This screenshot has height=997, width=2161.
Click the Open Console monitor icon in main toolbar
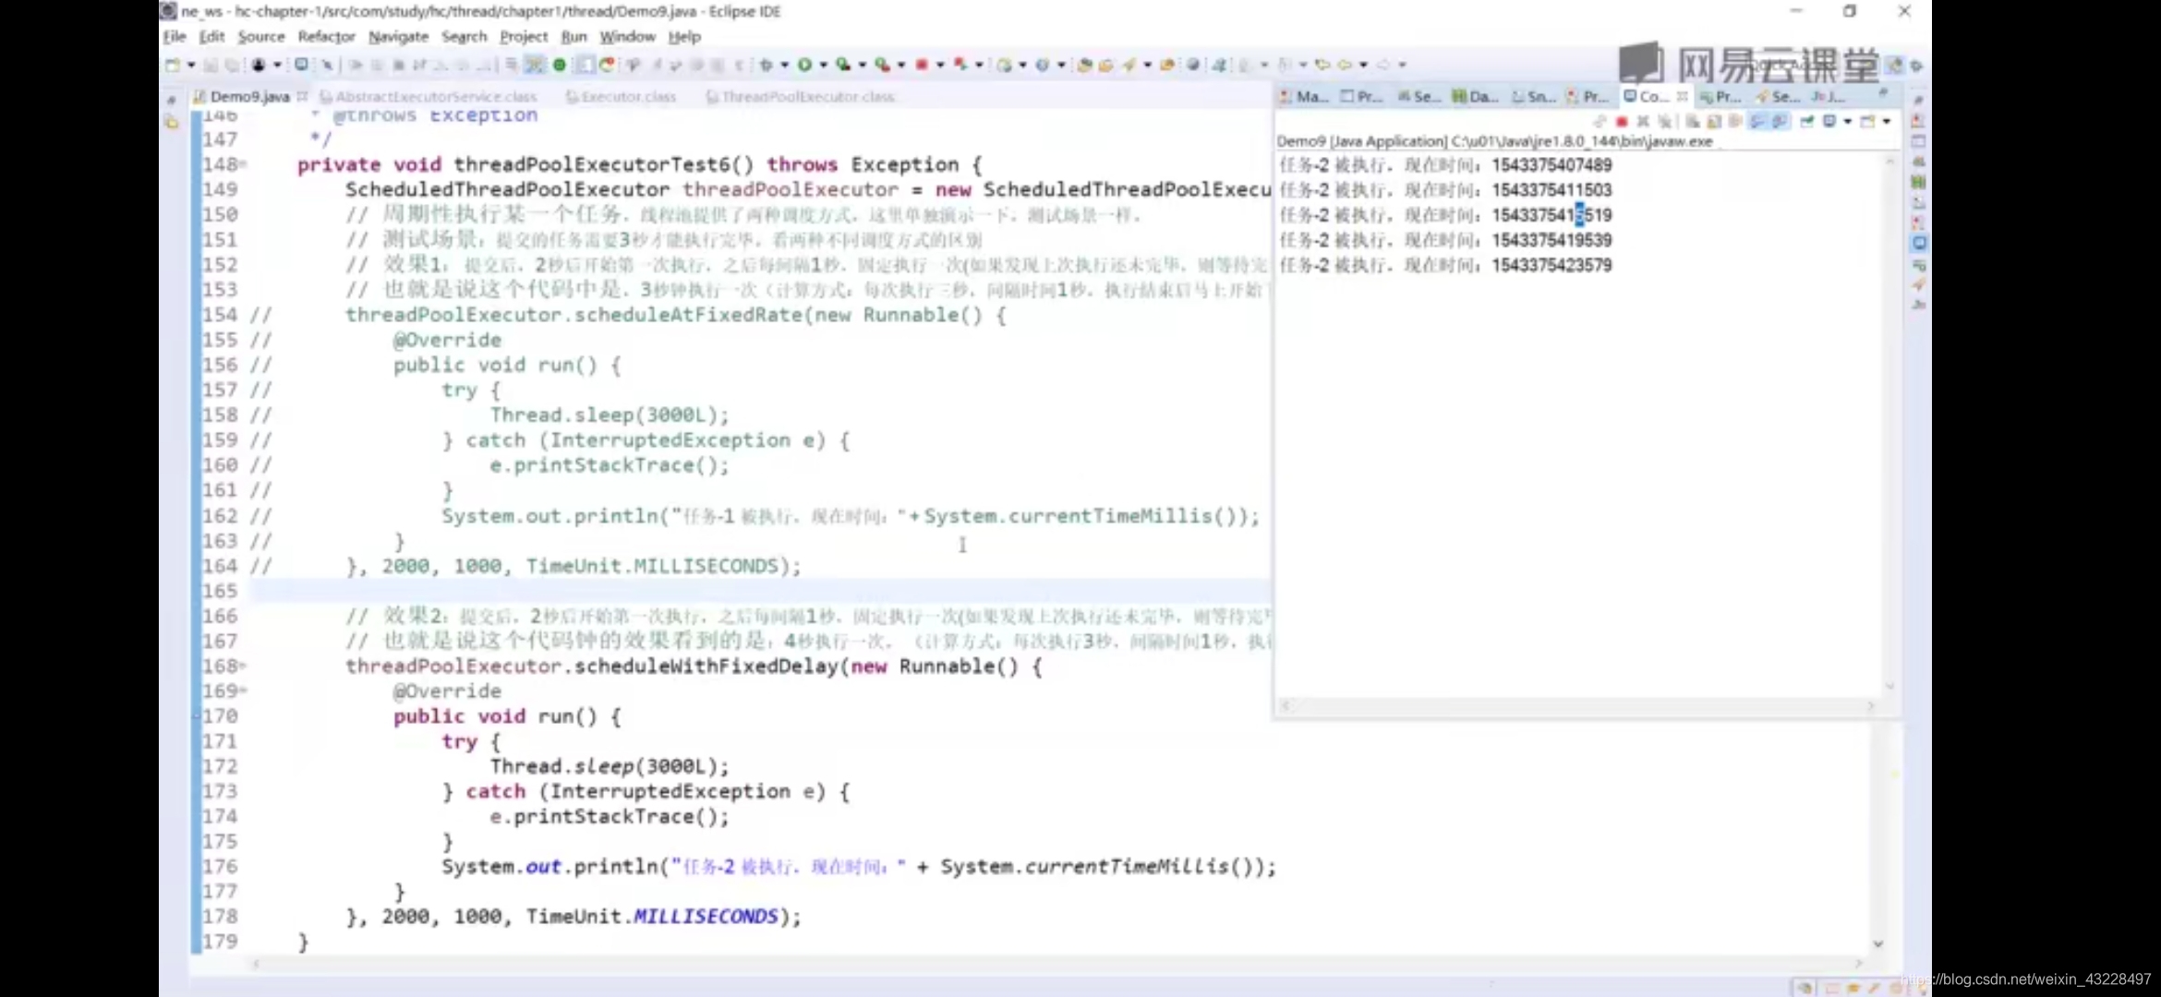[301, 65]
